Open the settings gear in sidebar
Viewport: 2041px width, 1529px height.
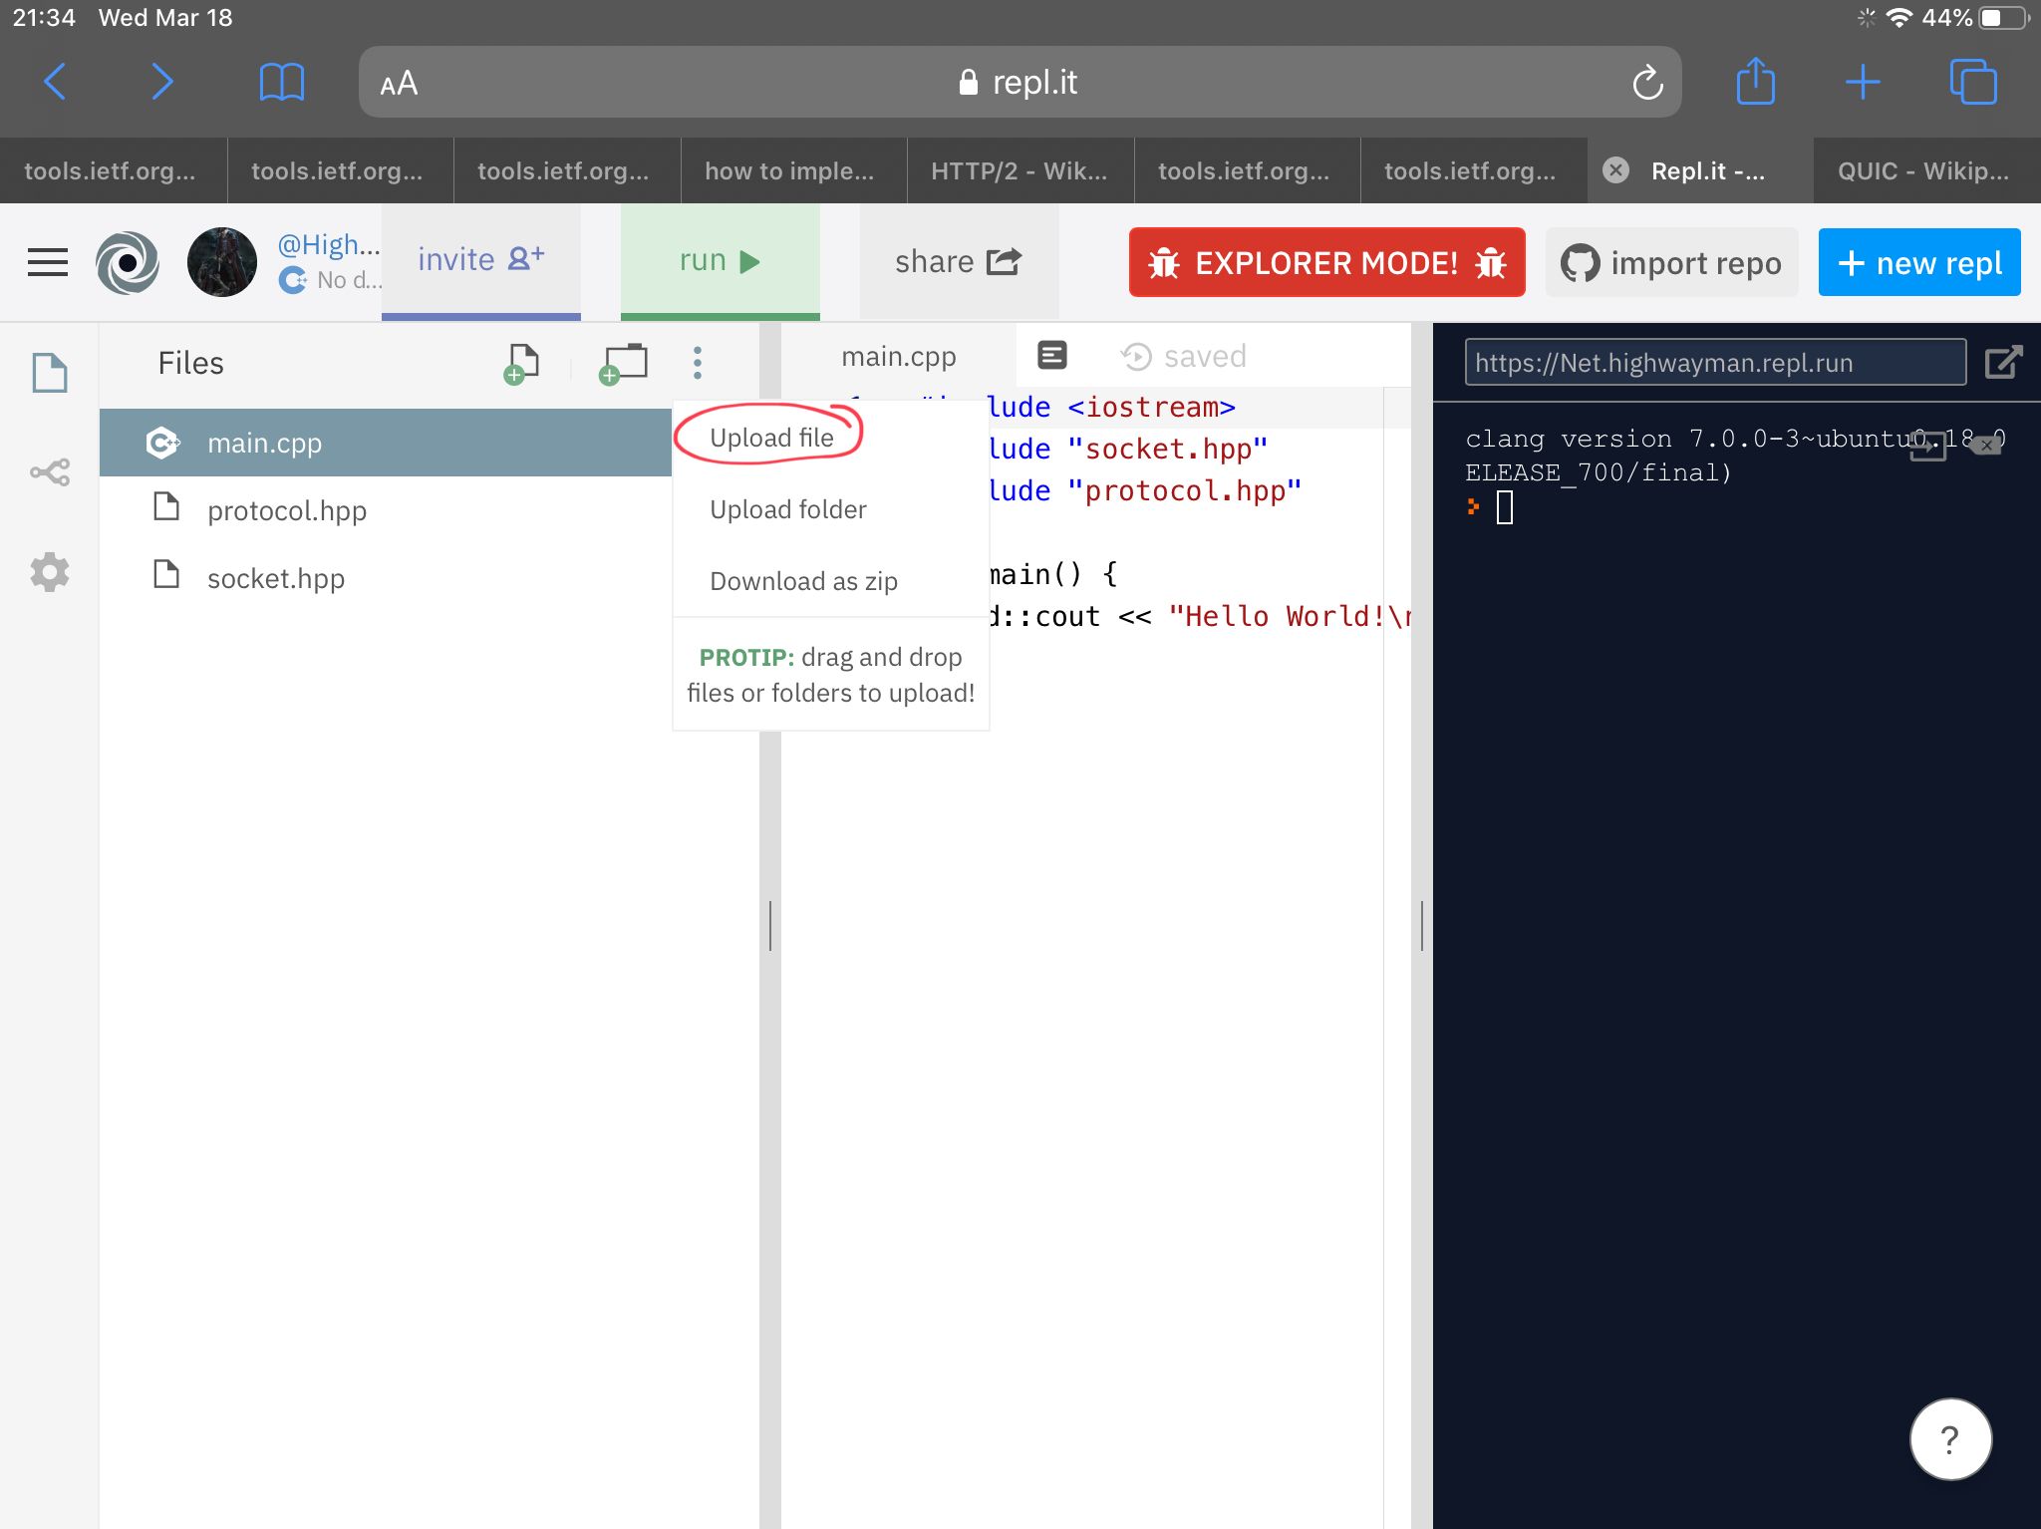click(50, 572)
